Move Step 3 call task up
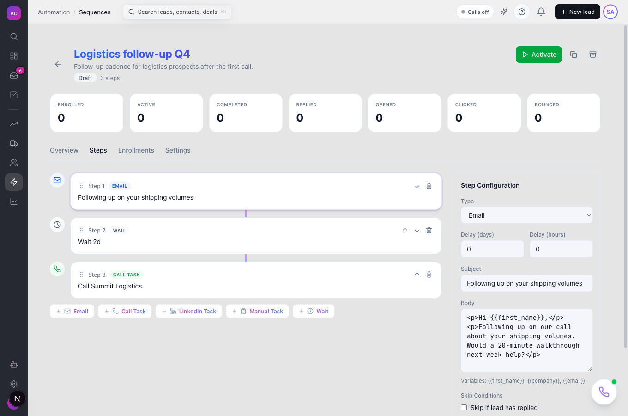 pyautogui.click(x=417, y=275)
